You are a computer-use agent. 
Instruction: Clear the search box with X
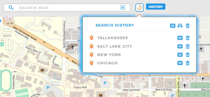(x=123, y=8)
